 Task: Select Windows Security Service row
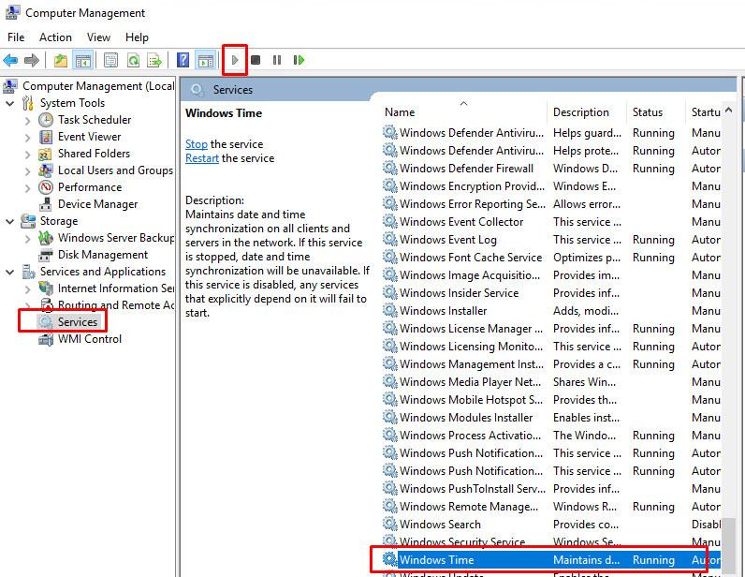[551, 542]
